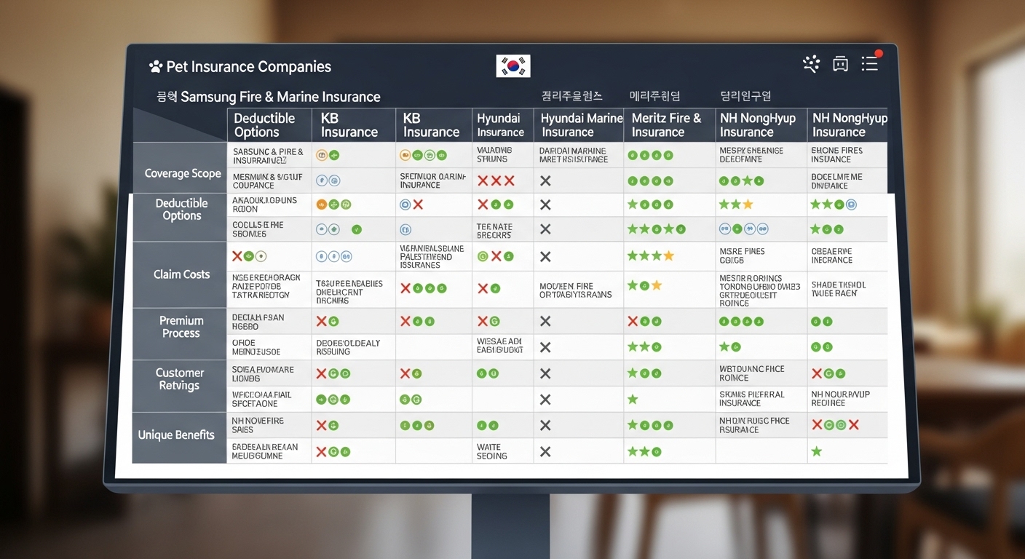The width and height of the screenshot is (1025, 559).
Task: Click the orange icon in the AKAOUK.I.ODUNS row
Action: tap(322, 205)
